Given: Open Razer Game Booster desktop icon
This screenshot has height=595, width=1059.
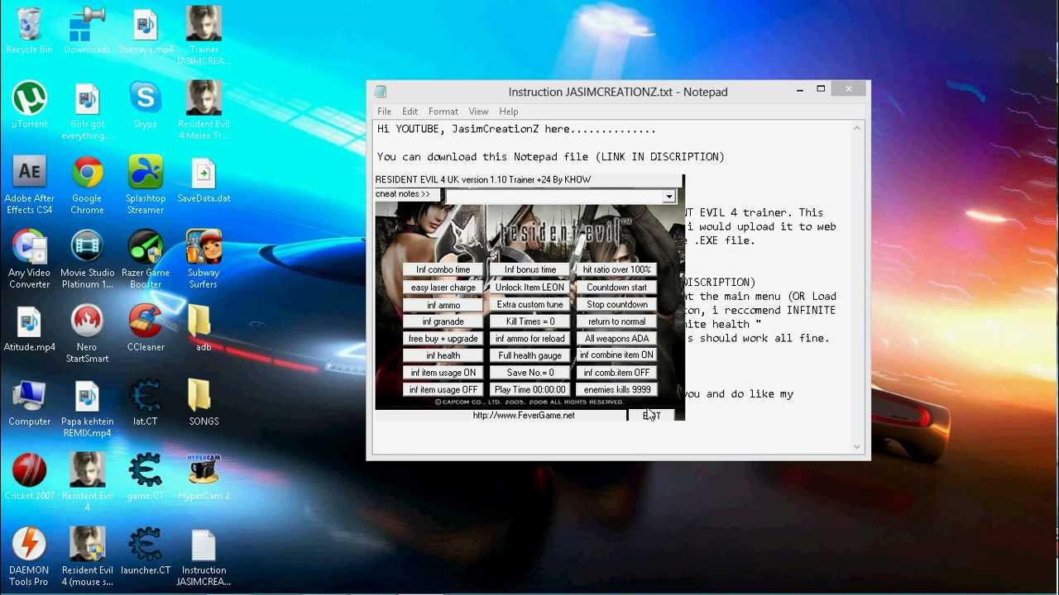Looking at the screenshot, I should coord(145,259).
